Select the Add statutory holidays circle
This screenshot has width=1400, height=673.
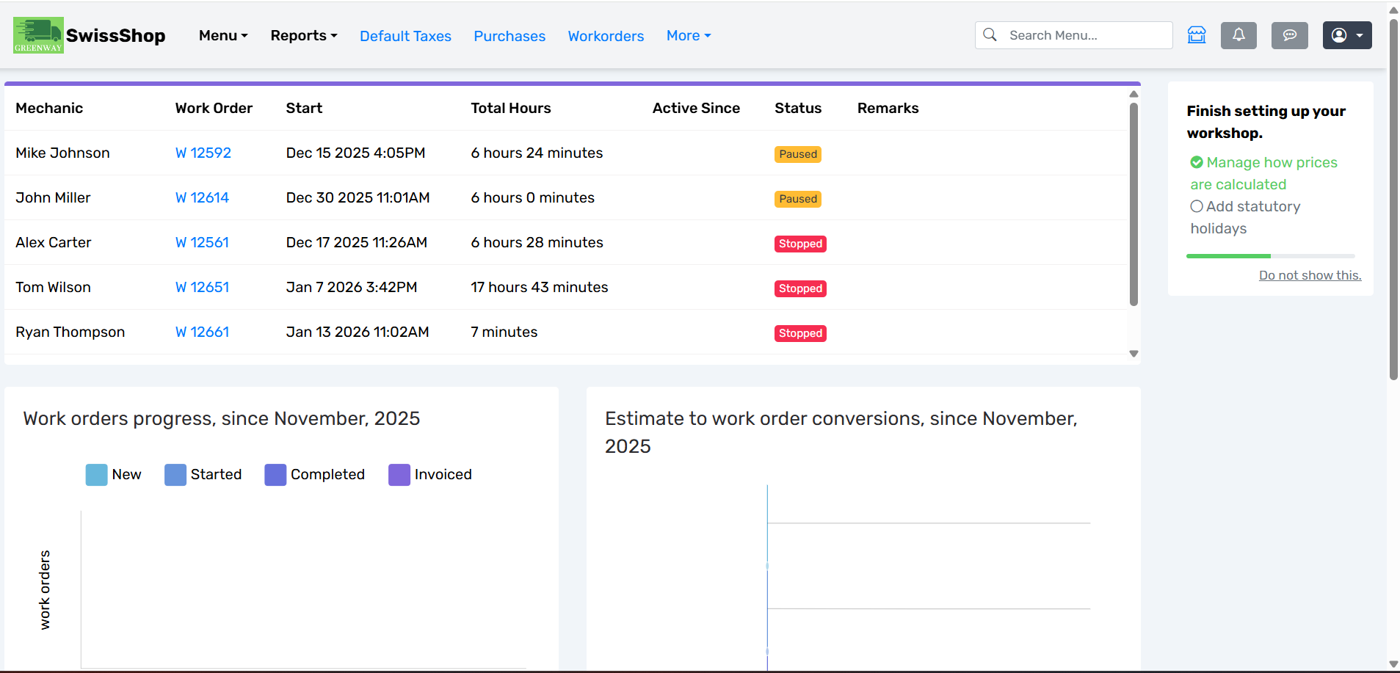pyautogui.click(x=1197, y=206)
